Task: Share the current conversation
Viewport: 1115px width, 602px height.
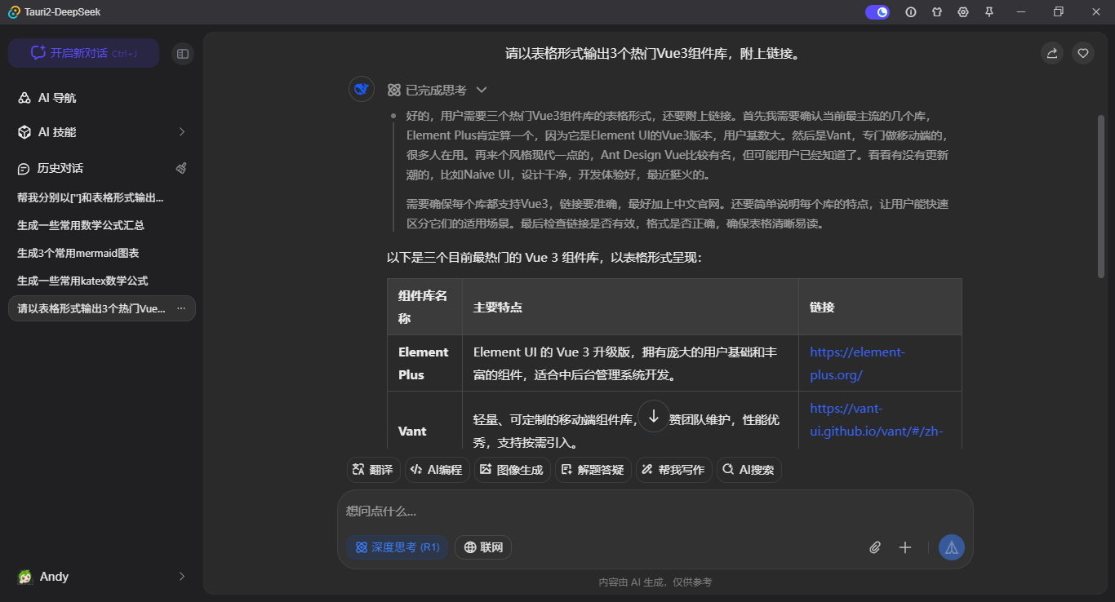Action: pos(1051,53)
